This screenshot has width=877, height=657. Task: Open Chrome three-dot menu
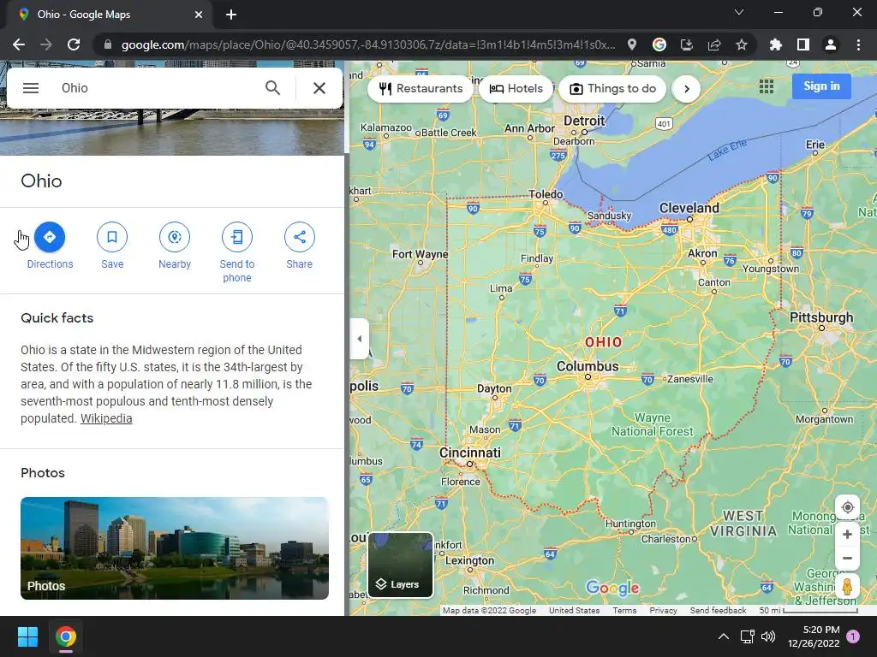pos(858,44)
